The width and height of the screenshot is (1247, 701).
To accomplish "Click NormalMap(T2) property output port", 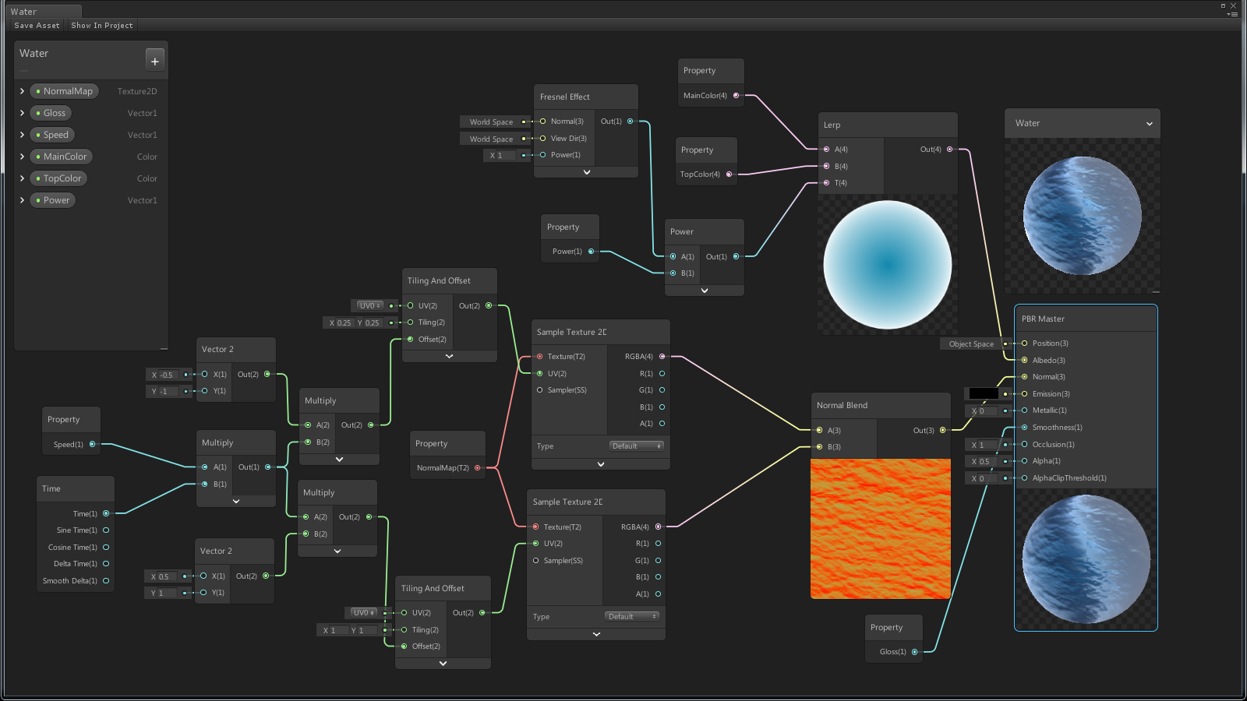I will (x=478, y=468).
